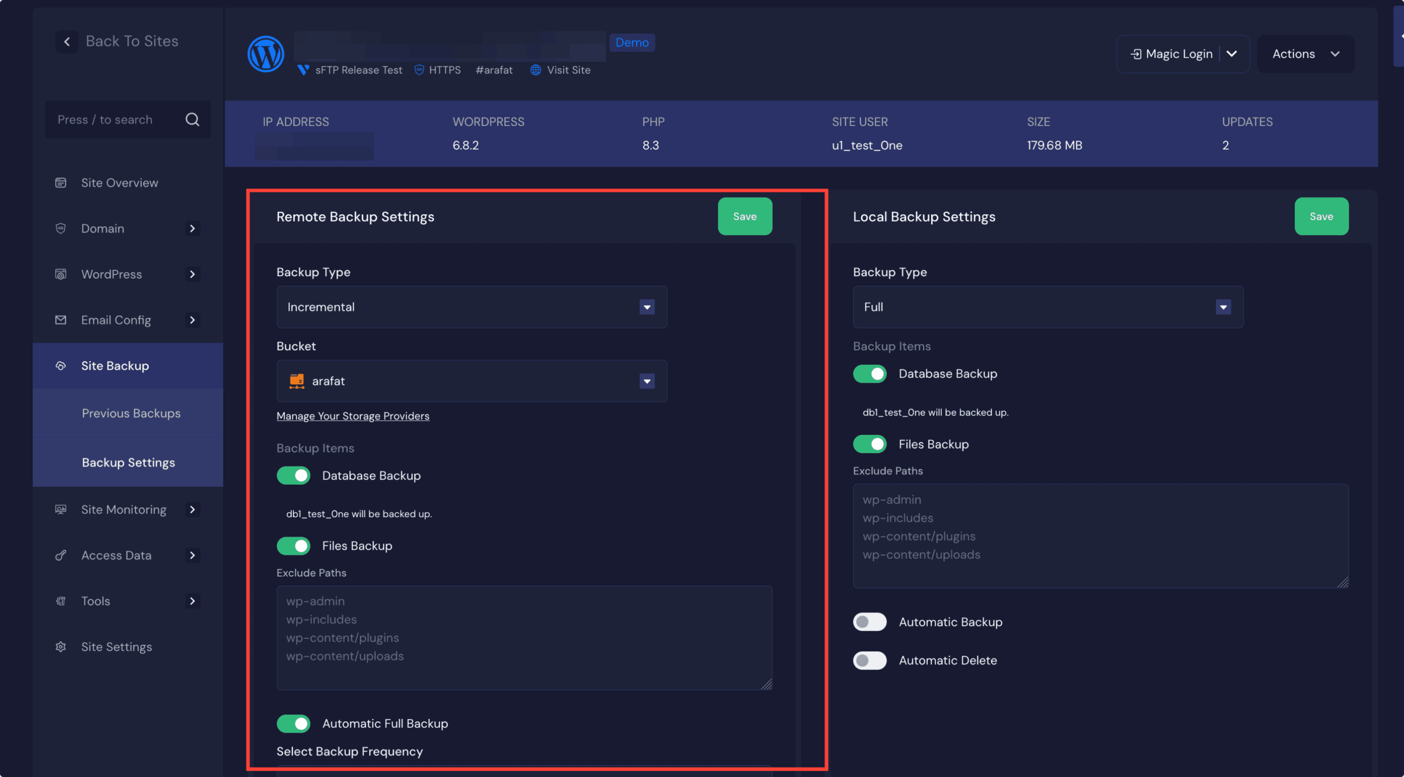Click the Email Config envelope icon
This screenshot has height=777, width=1404.
(x=60, y=320)
